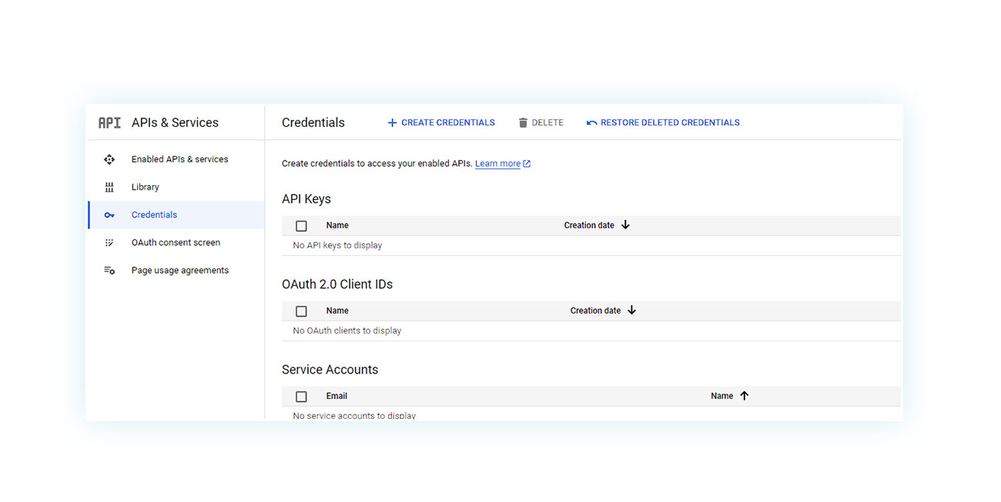Click RESTORE DELETED CREDENTIALS
Viewport: 1001px width, 502px height.
point(663,122)
